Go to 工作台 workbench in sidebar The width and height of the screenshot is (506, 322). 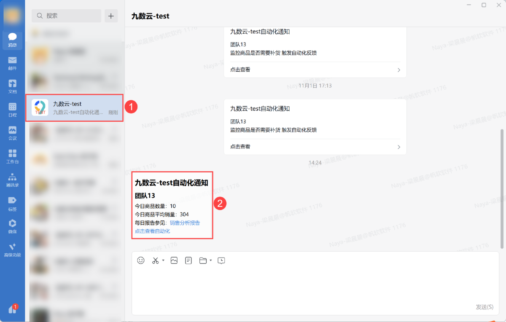12,156
